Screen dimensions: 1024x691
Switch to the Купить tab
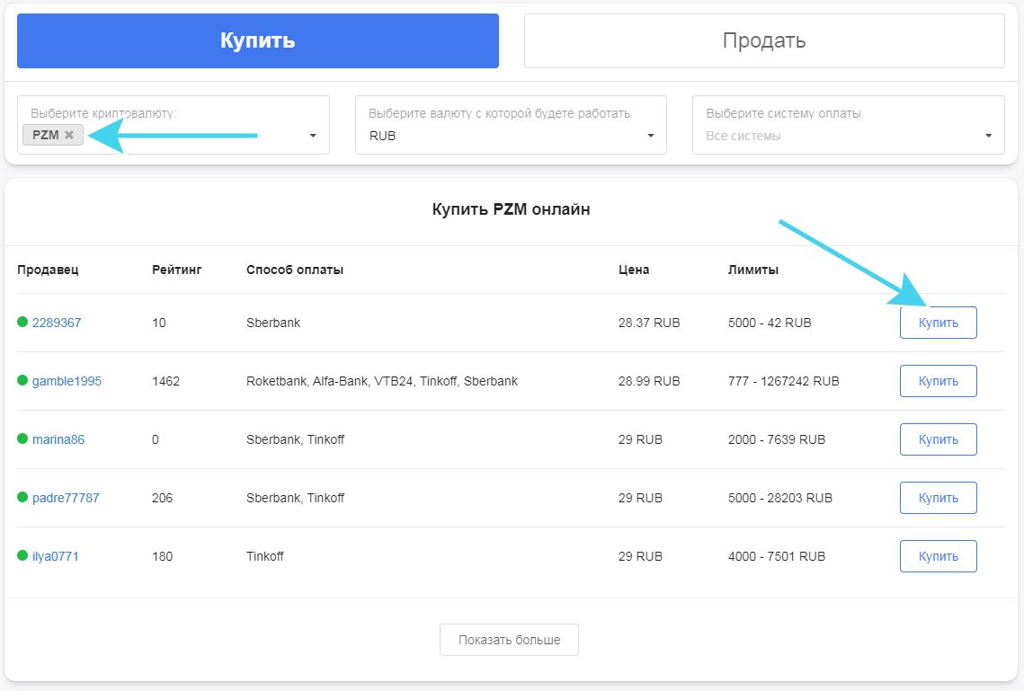pos(258,40)
